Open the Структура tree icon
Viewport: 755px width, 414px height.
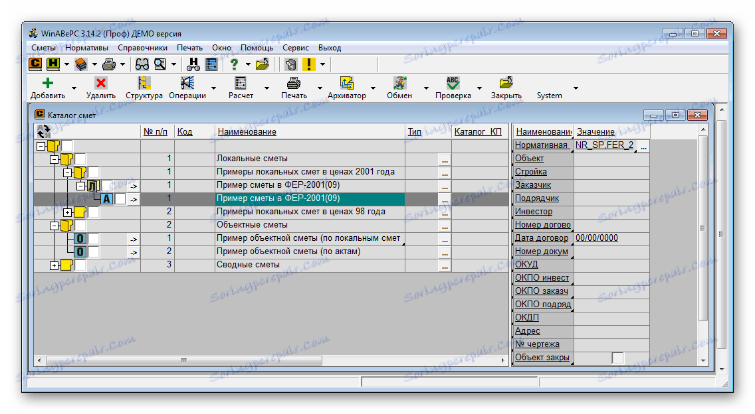(x=144, y=83)
